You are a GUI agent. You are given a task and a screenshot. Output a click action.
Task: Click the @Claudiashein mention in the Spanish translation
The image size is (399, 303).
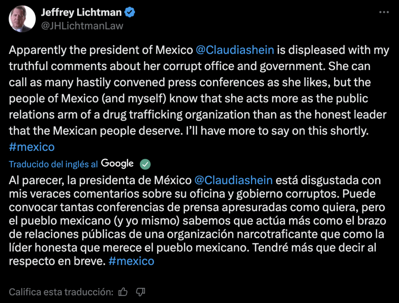[234, 180]
